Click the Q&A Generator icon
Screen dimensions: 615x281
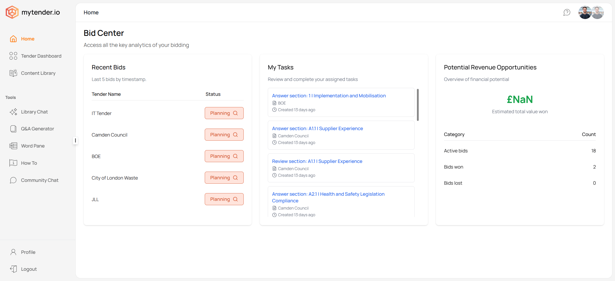point(13,129)
